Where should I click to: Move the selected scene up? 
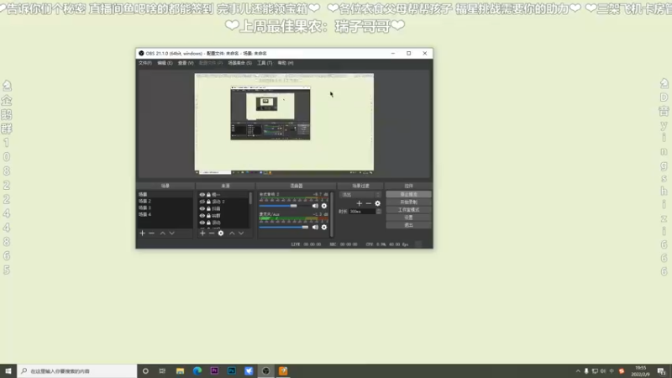click(x=162, y=234)
